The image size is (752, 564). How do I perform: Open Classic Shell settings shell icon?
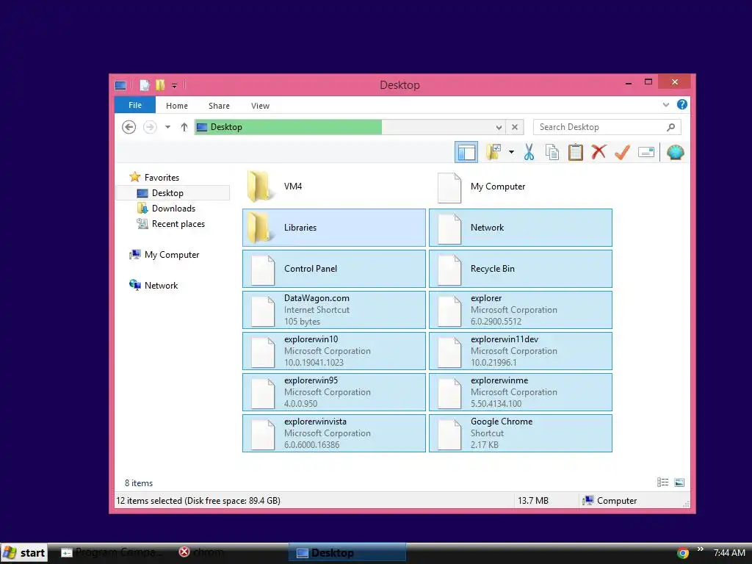coord(676,153)
